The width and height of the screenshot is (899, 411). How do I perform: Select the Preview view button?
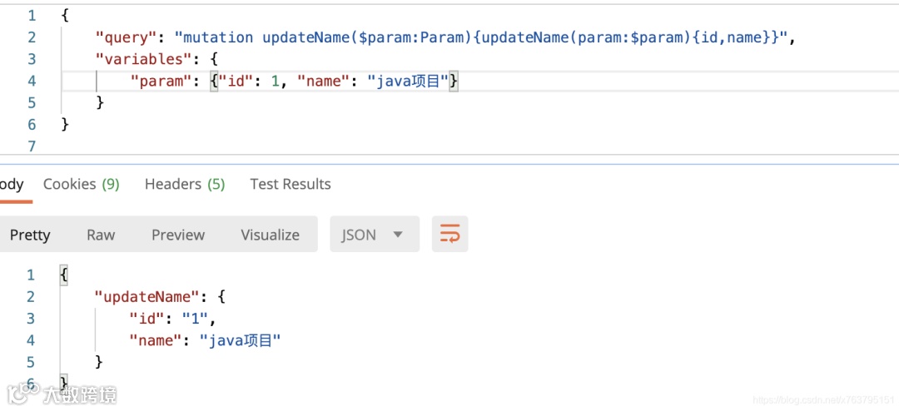tap(178, 235)
